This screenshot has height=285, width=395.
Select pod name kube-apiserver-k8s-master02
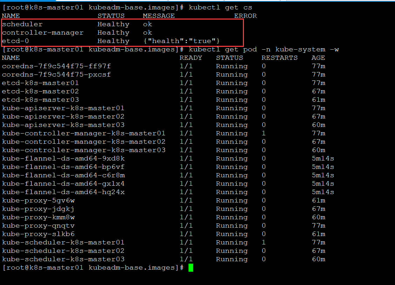point(63,116)
